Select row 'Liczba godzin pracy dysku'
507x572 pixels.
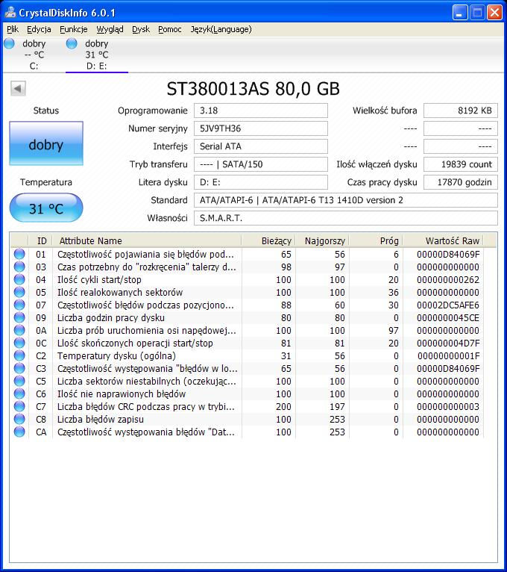(248, 318)
